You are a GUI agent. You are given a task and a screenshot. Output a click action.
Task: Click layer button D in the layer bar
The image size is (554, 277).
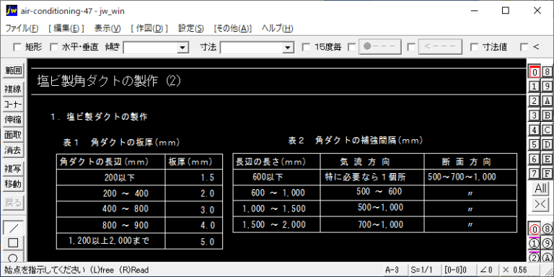547,144
